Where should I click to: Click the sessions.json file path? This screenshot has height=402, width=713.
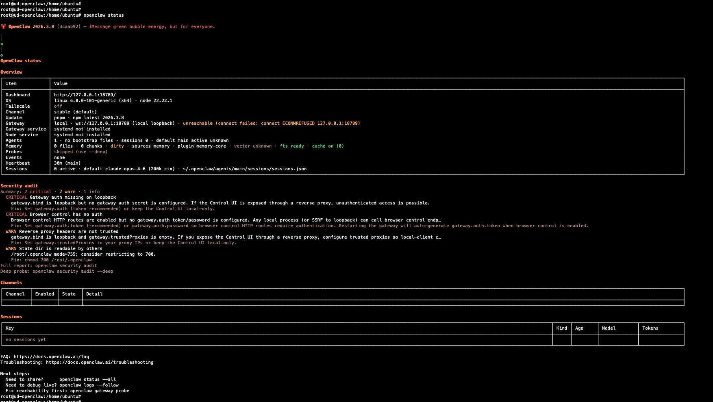244,169
